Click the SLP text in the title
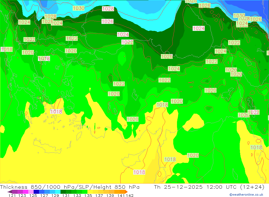The height and width of the screenshot is (197, 269). 84,187
